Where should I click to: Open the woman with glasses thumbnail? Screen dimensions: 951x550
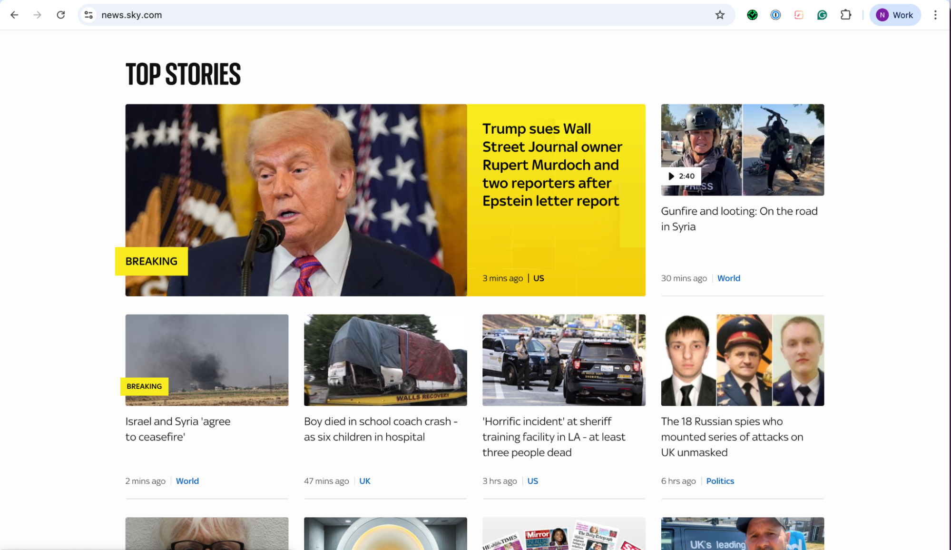(207, 533)
